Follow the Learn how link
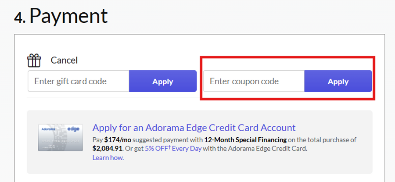Screen dimensions: 395x182 (108, 157)
